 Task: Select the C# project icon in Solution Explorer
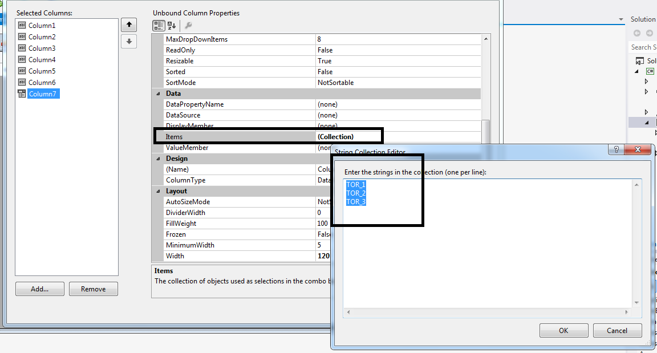coord(650,71)
